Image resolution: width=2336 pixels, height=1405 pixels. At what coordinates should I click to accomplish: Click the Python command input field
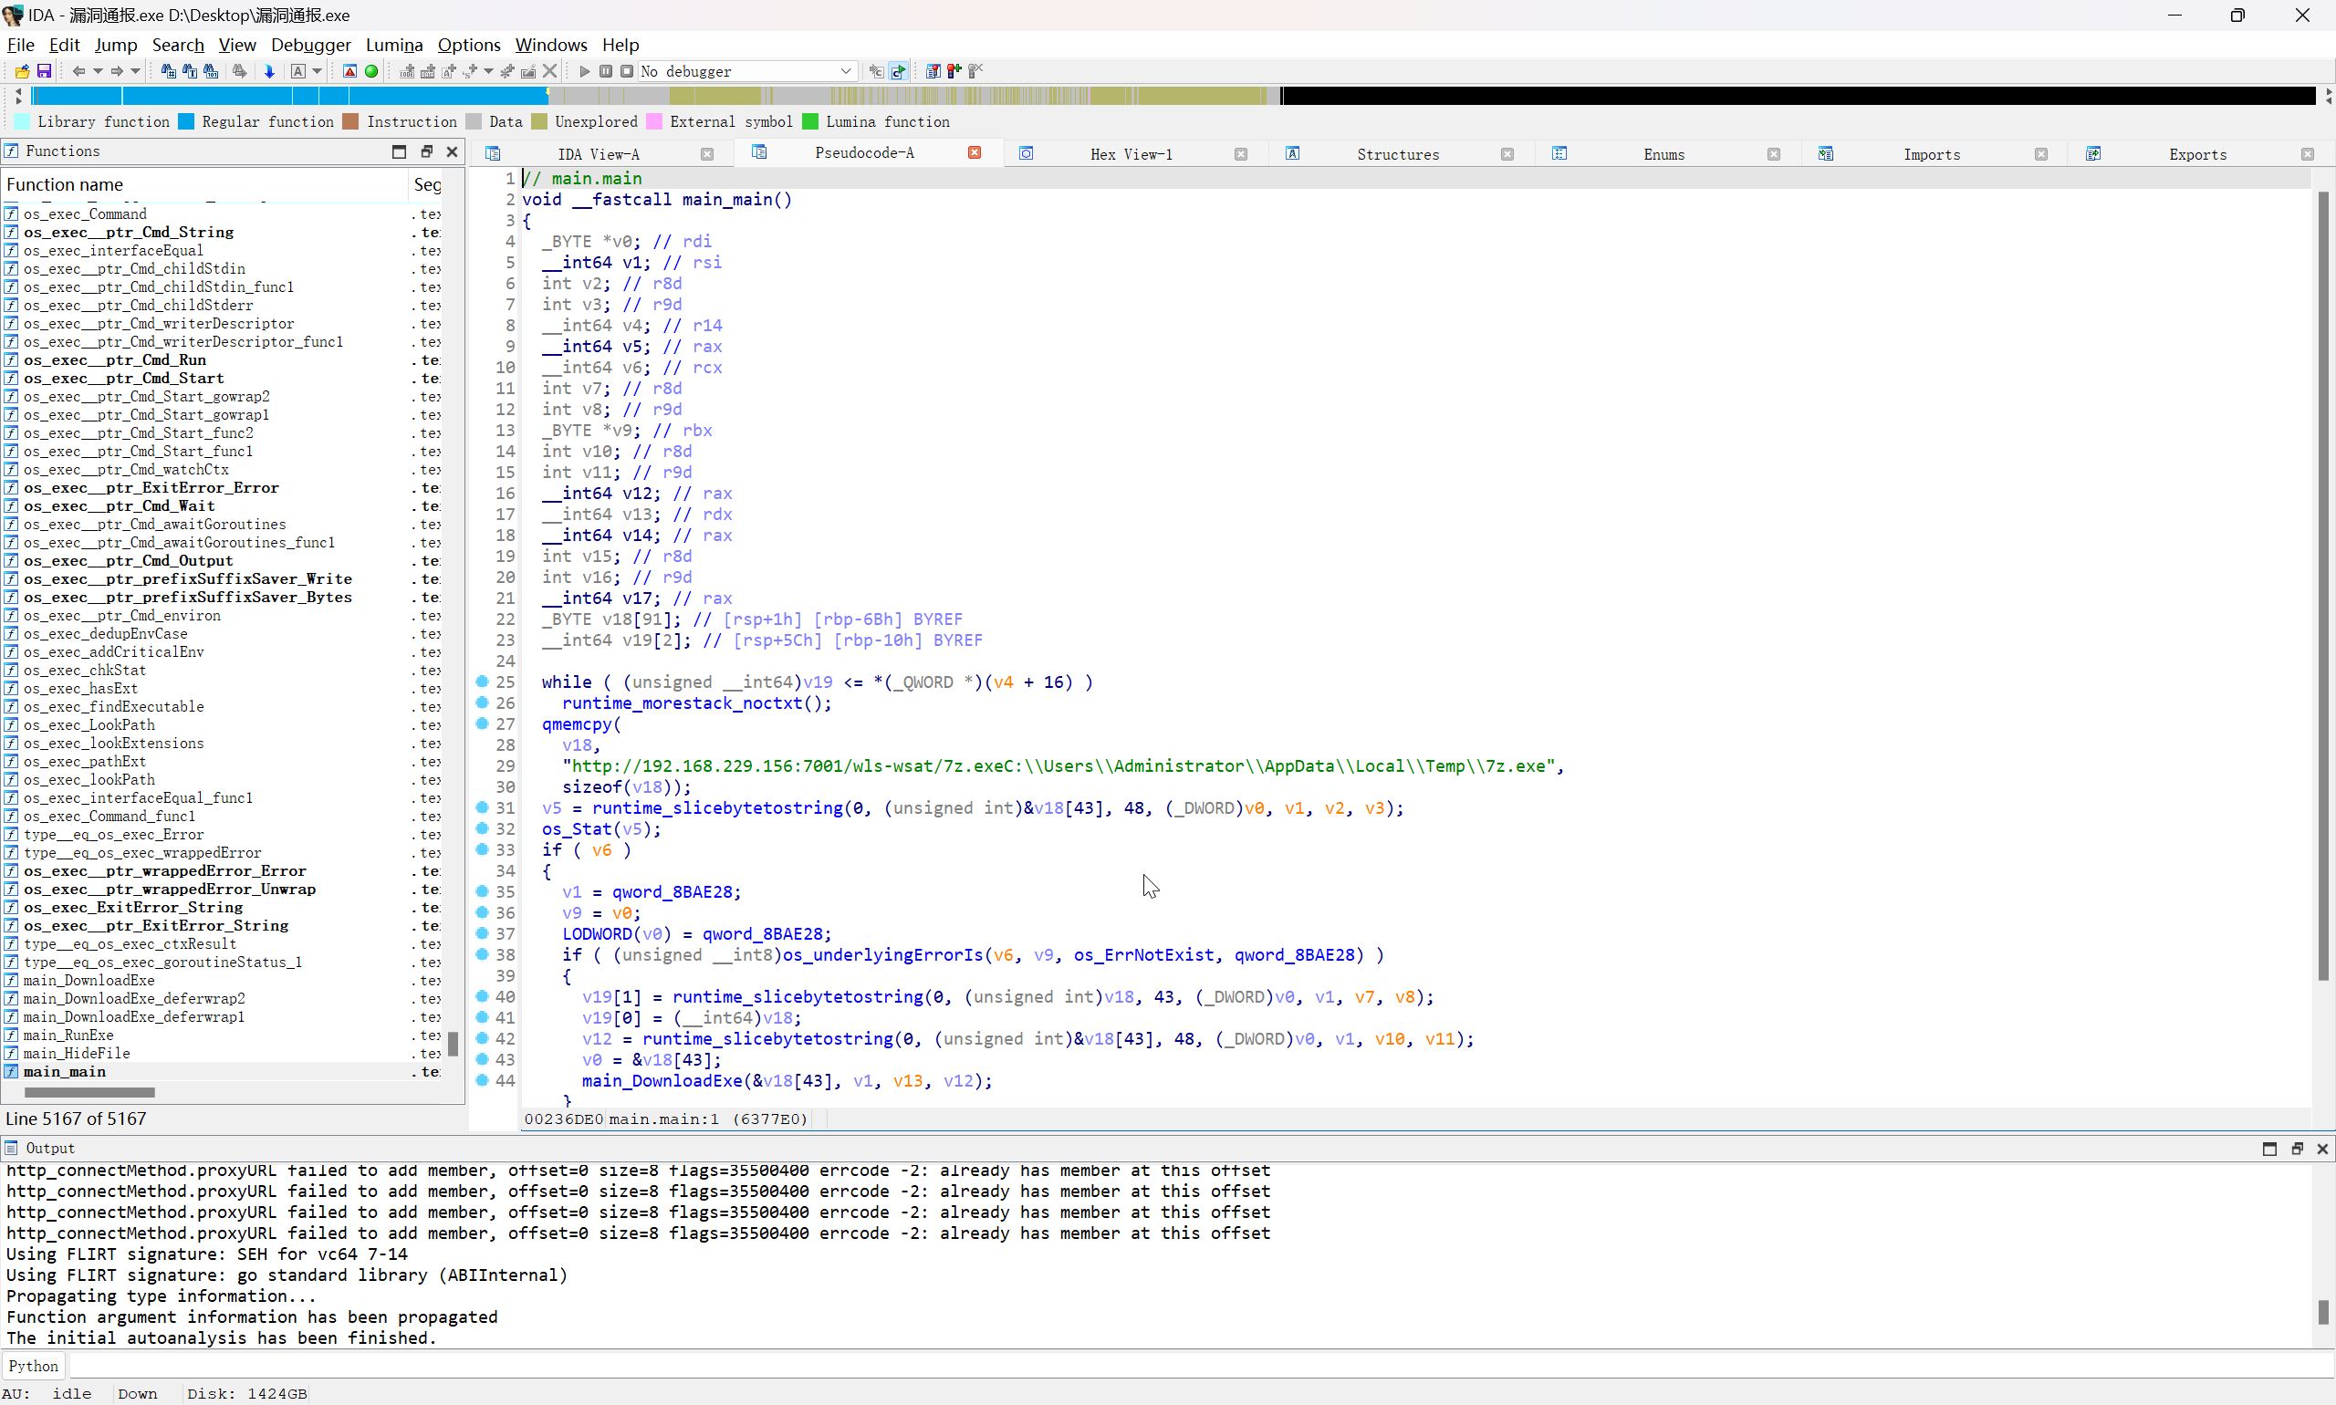click(1201, 1365)
